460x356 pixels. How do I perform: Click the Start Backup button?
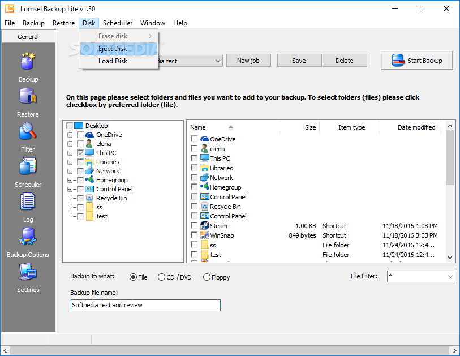(x=416, y=61)
